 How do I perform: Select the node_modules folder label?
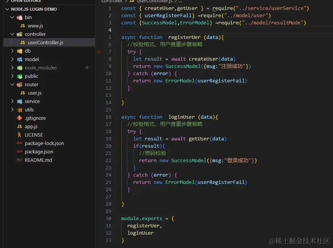[x=41, y=68]
